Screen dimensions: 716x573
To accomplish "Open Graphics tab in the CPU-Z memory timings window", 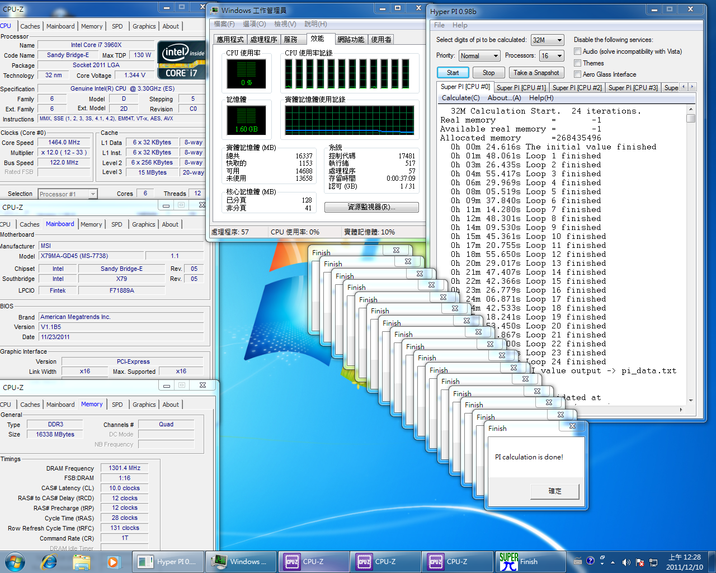I will pos(144,405).
